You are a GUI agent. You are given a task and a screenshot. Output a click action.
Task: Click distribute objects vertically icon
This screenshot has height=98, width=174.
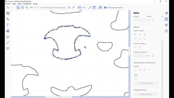point(140,47)
